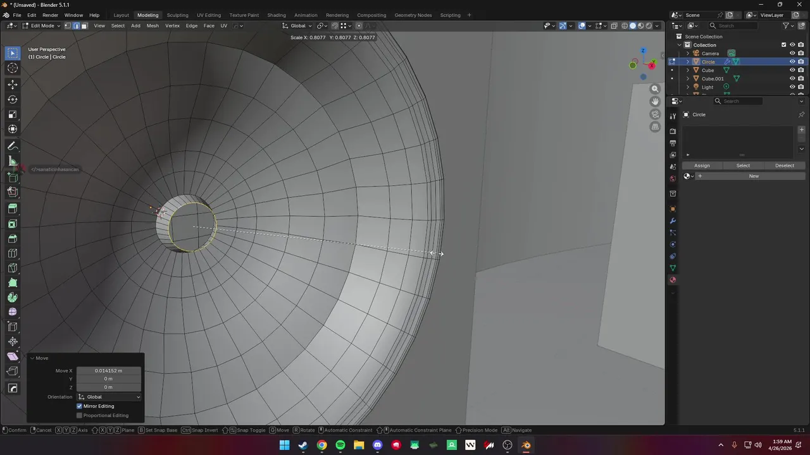This screenshot has width=810, height=455.
Task: Toggle Mirror Editing checkbox
Action: (x=79, y=406)
